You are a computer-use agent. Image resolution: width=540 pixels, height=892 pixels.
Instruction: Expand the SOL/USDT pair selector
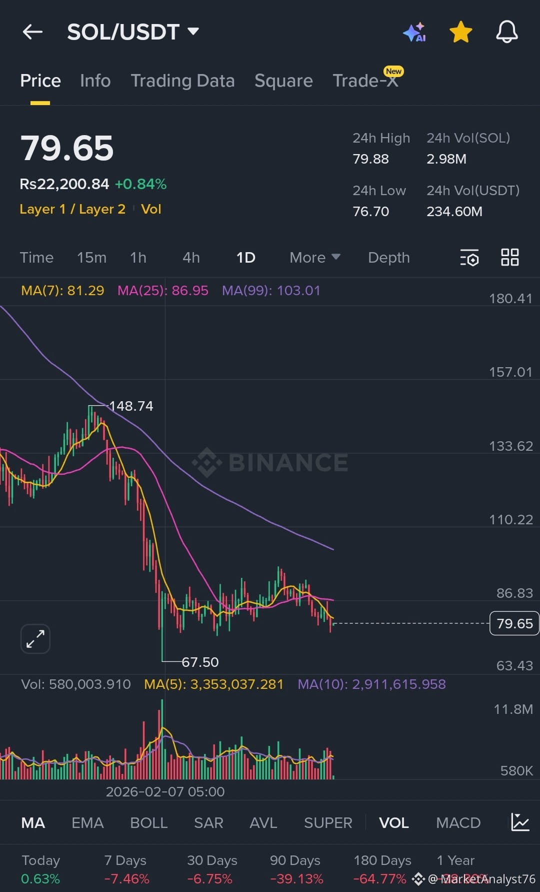point(133,32)
